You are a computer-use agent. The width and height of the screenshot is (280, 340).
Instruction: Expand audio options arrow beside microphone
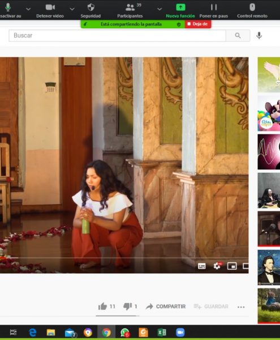pyautogui.click(x=28, y=9)
